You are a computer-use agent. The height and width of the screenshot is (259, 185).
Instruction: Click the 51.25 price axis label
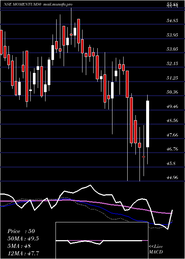pyautogui.click(x=172, y=78)
